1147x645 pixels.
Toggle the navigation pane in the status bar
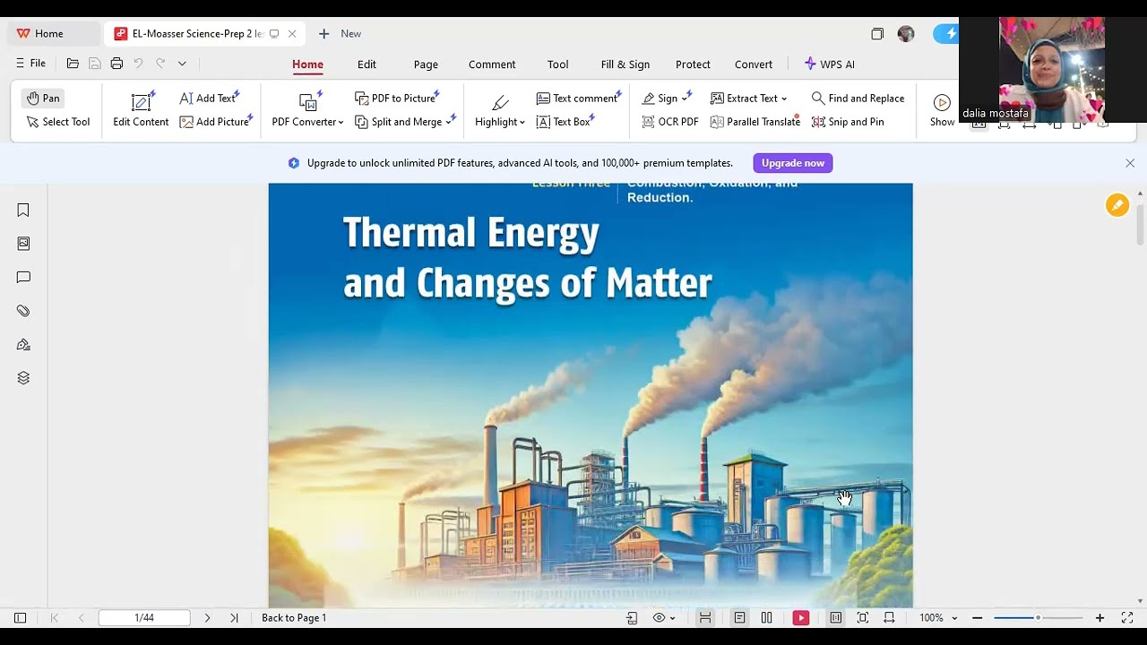click(20, 618)
